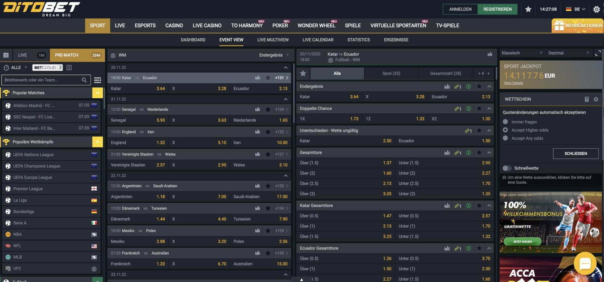
Task: Switch to the LIVE 186 tab
Action: (x=31, y=55)
